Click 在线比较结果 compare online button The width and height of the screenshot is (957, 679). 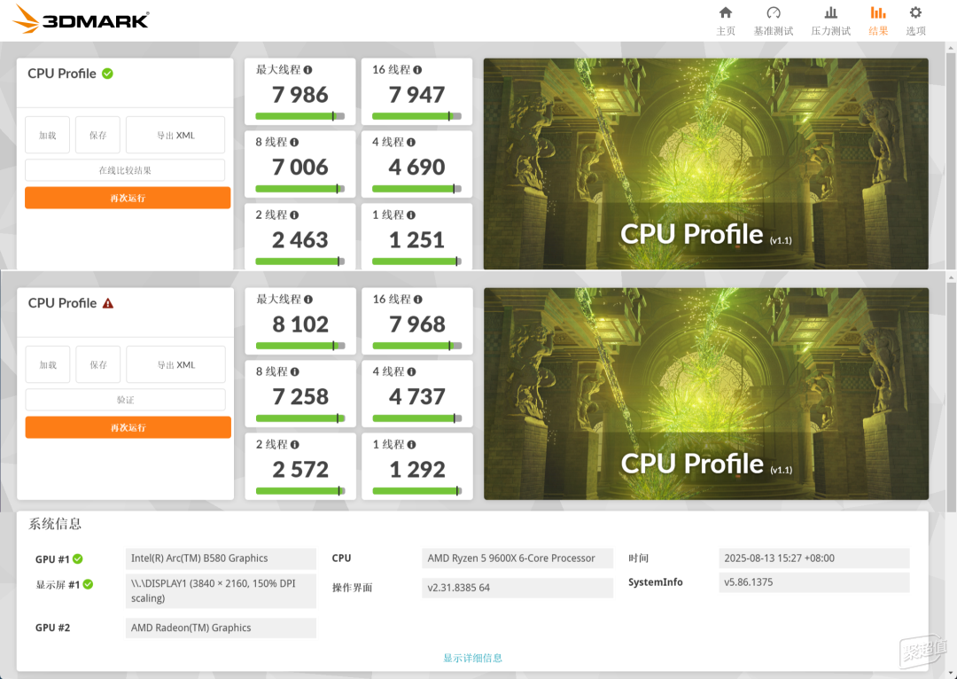click(125, 170)
